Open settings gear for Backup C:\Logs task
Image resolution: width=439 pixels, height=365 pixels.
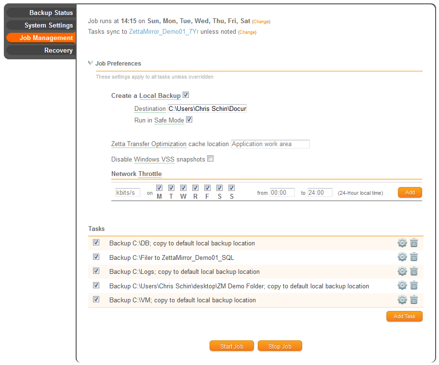click(x=402, y=271)
